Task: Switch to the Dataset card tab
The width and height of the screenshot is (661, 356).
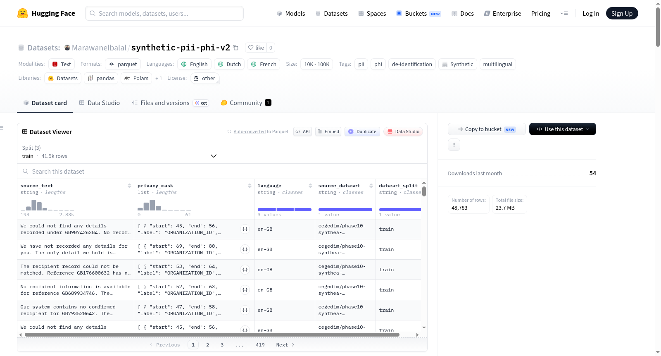Action: tap(45, 103)
